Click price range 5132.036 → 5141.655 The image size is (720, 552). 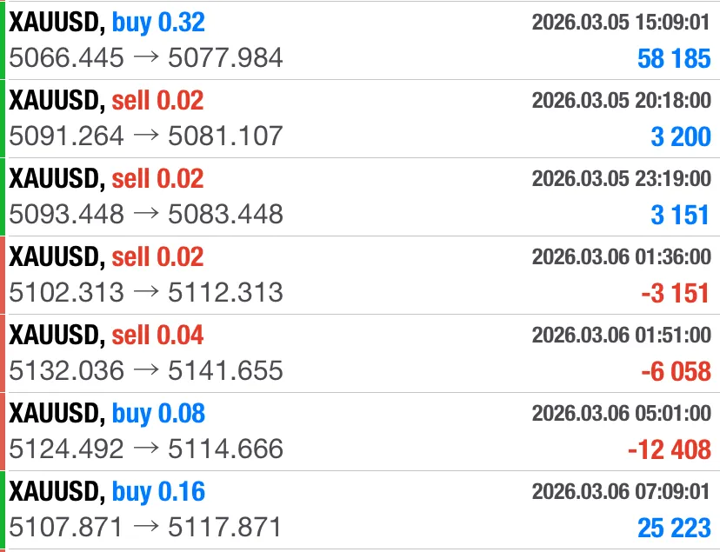(x=146, y=370)
